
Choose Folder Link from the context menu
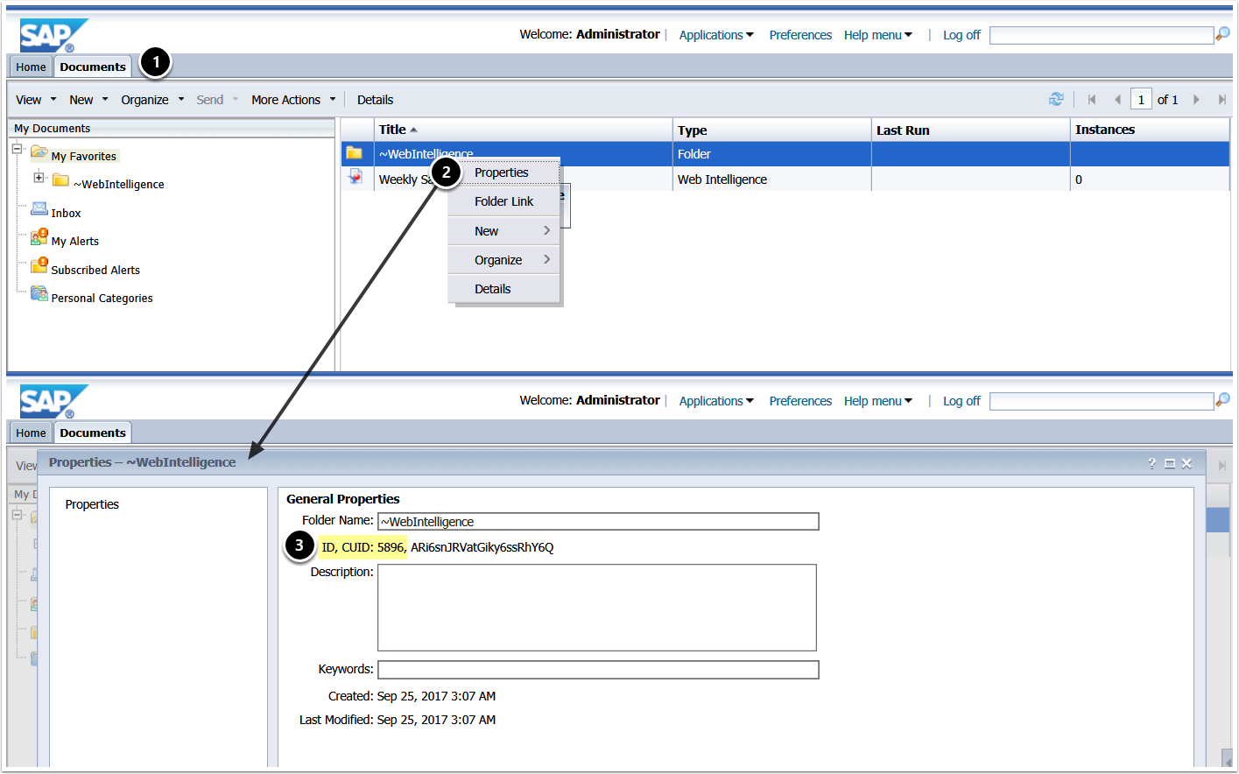503,201
